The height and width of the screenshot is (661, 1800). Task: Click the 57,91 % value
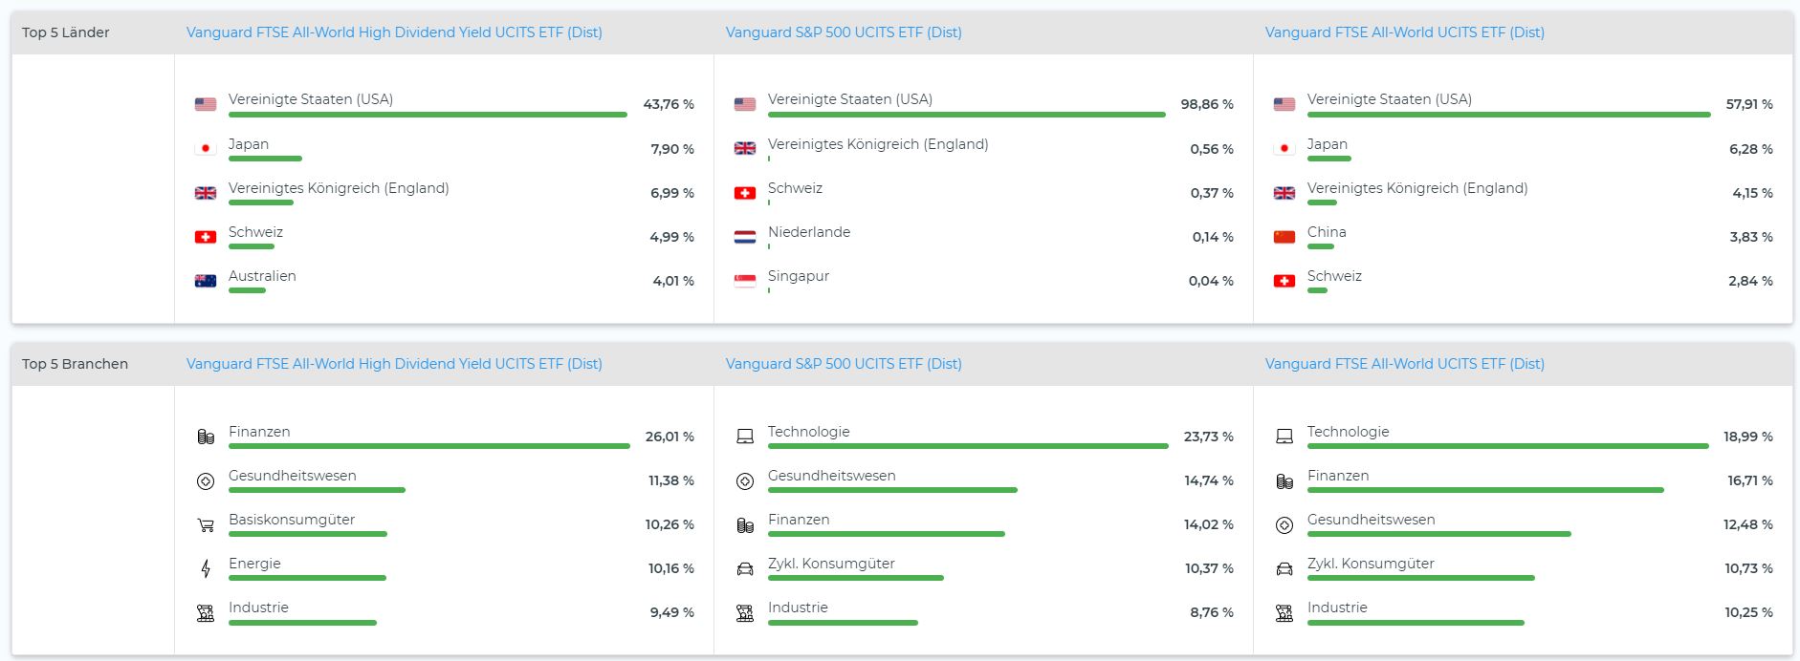point(1749,104)
